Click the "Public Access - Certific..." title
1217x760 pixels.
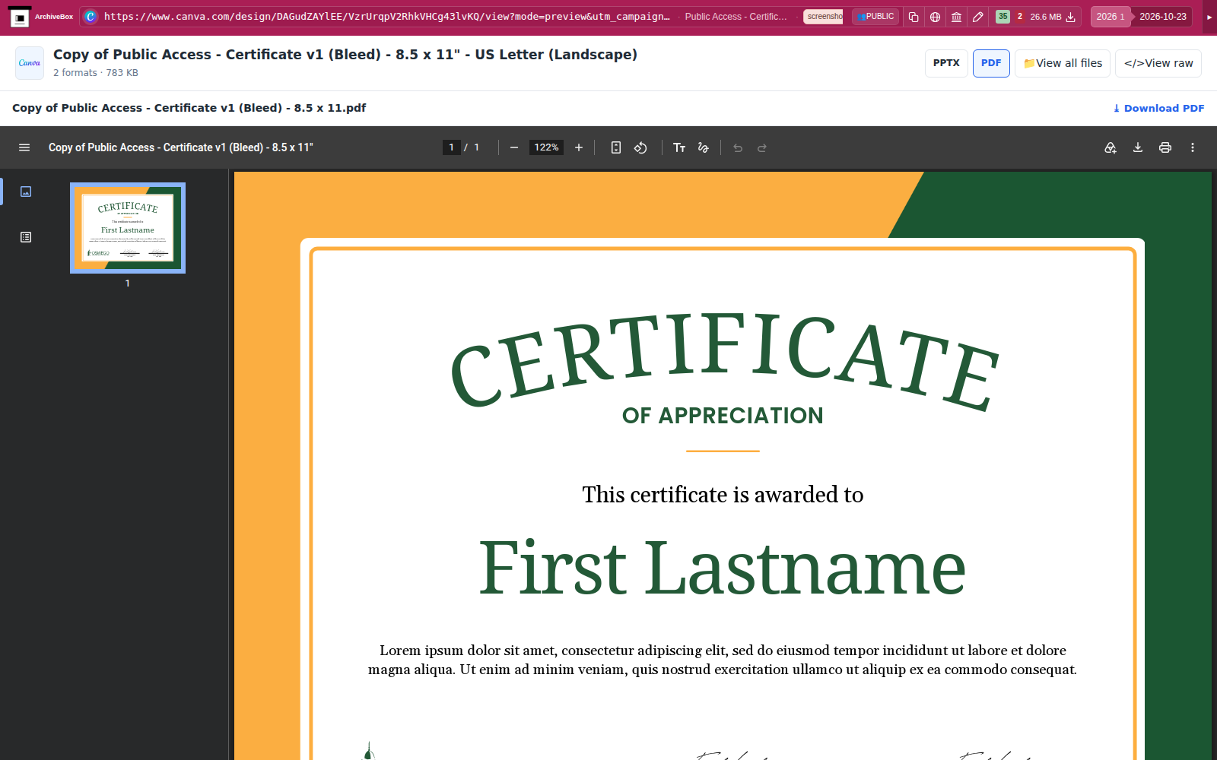736,17
